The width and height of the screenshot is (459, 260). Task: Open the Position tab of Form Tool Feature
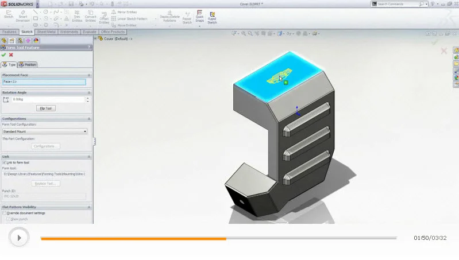(28, 65)
